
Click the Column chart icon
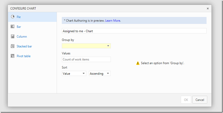[13, 36]
